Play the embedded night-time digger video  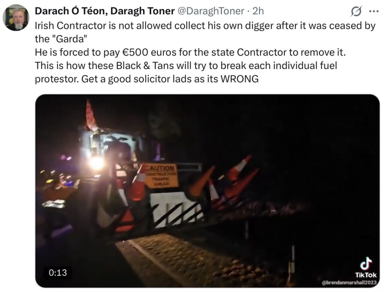207,191
